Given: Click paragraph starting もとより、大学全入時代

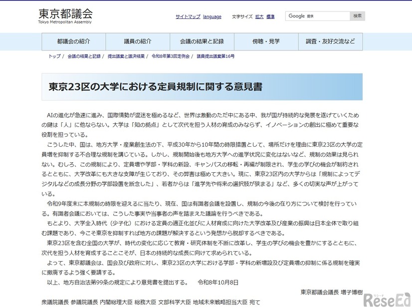Looking at the screenshot, I should [200, 228].
